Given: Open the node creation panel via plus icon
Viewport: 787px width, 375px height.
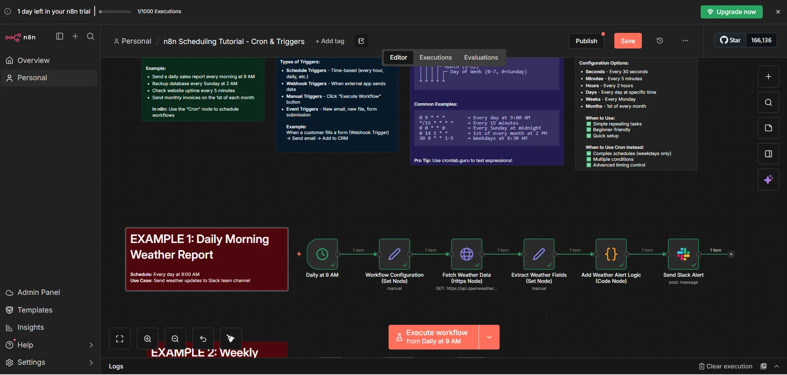Looking at the screenshot, I should click(768, 76).
